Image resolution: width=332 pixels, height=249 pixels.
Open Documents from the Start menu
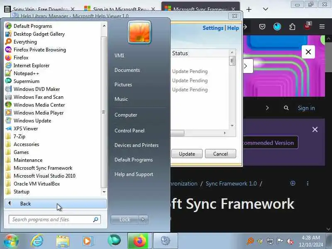click(x=127, y=70)
